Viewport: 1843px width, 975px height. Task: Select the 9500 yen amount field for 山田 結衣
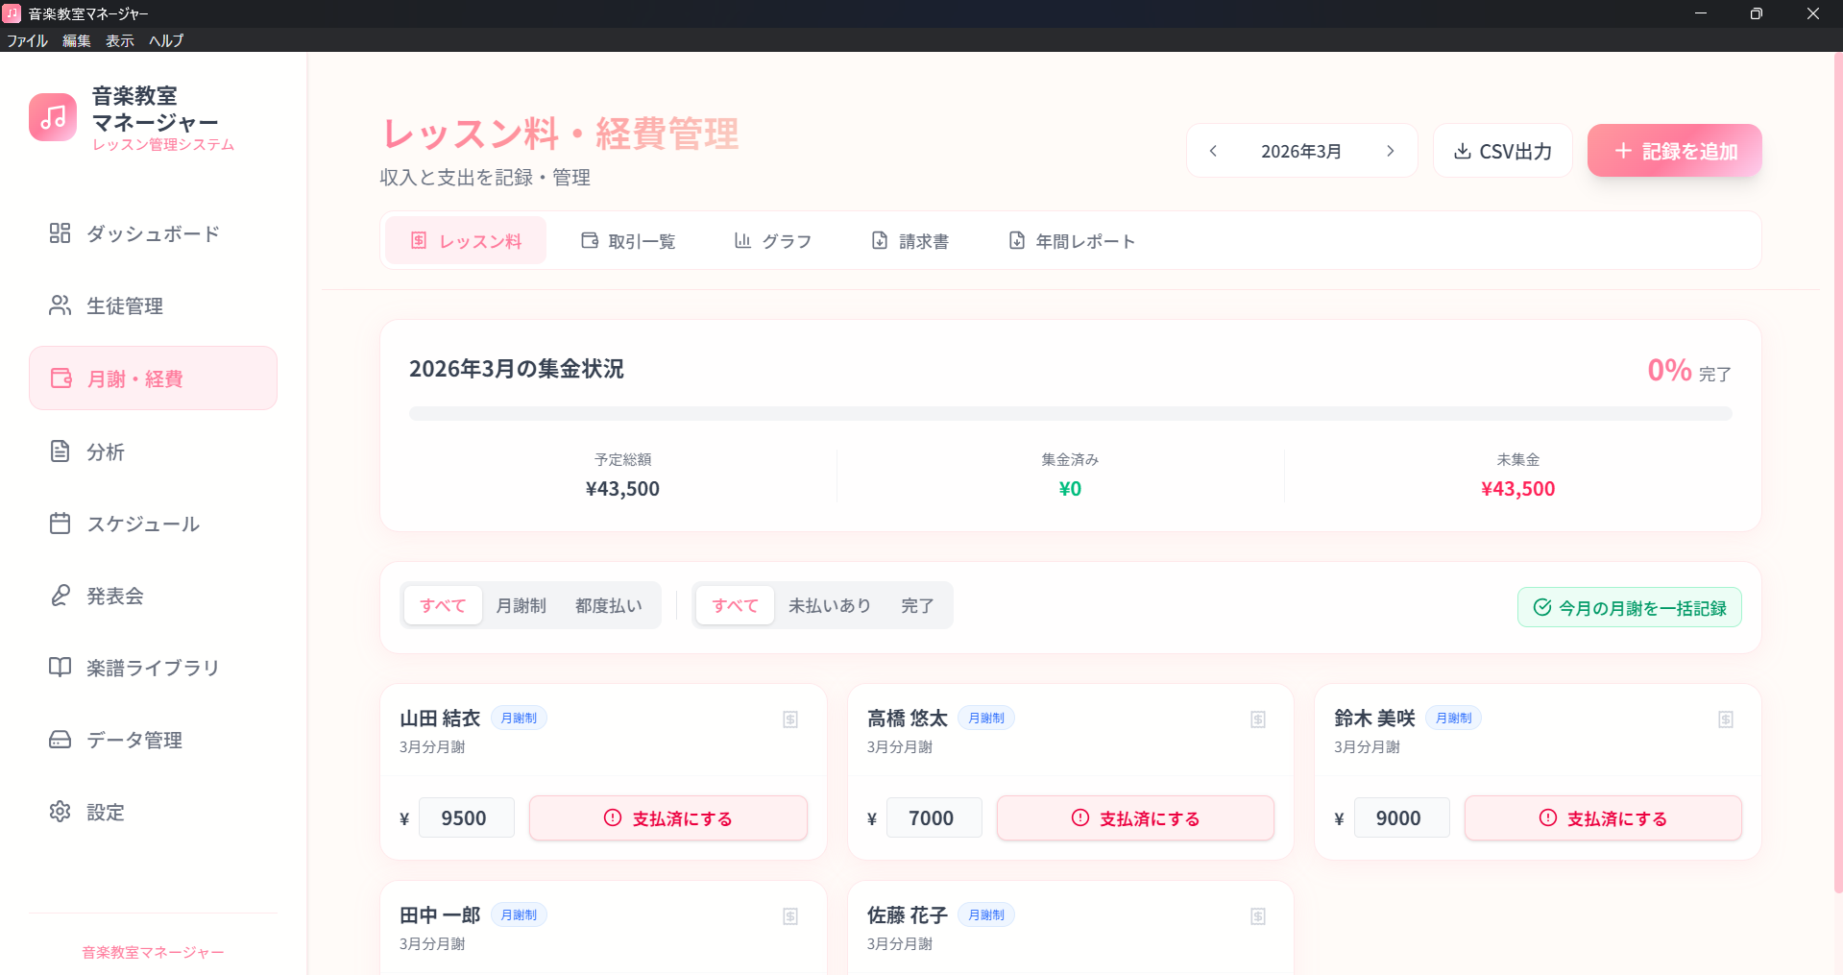click(466, 817)
